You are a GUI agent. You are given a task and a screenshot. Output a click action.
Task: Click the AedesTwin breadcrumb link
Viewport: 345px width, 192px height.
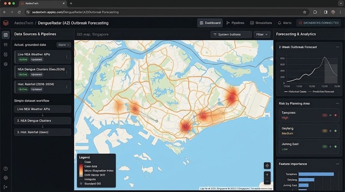point(24,23)
